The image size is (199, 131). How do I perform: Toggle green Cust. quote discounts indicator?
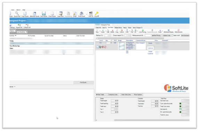point(180,104)
